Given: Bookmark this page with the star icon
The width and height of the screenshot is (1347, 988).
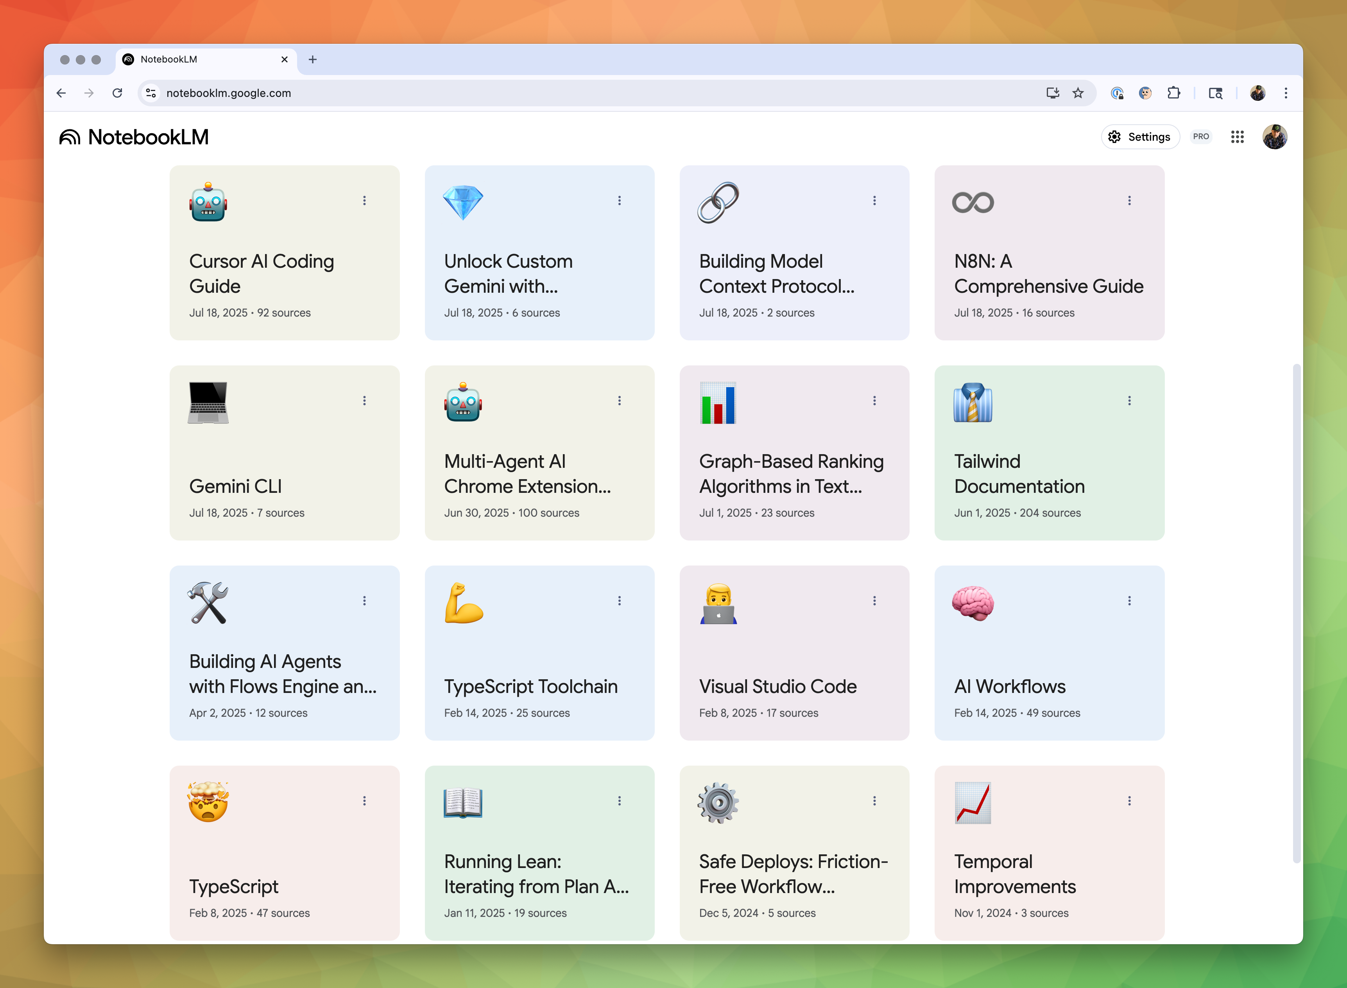Looking at the screenshot, I should coord(1078,93).
